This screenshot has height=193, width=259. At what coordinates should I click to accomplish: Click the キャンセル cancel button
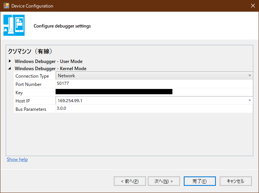coord(236,181)
